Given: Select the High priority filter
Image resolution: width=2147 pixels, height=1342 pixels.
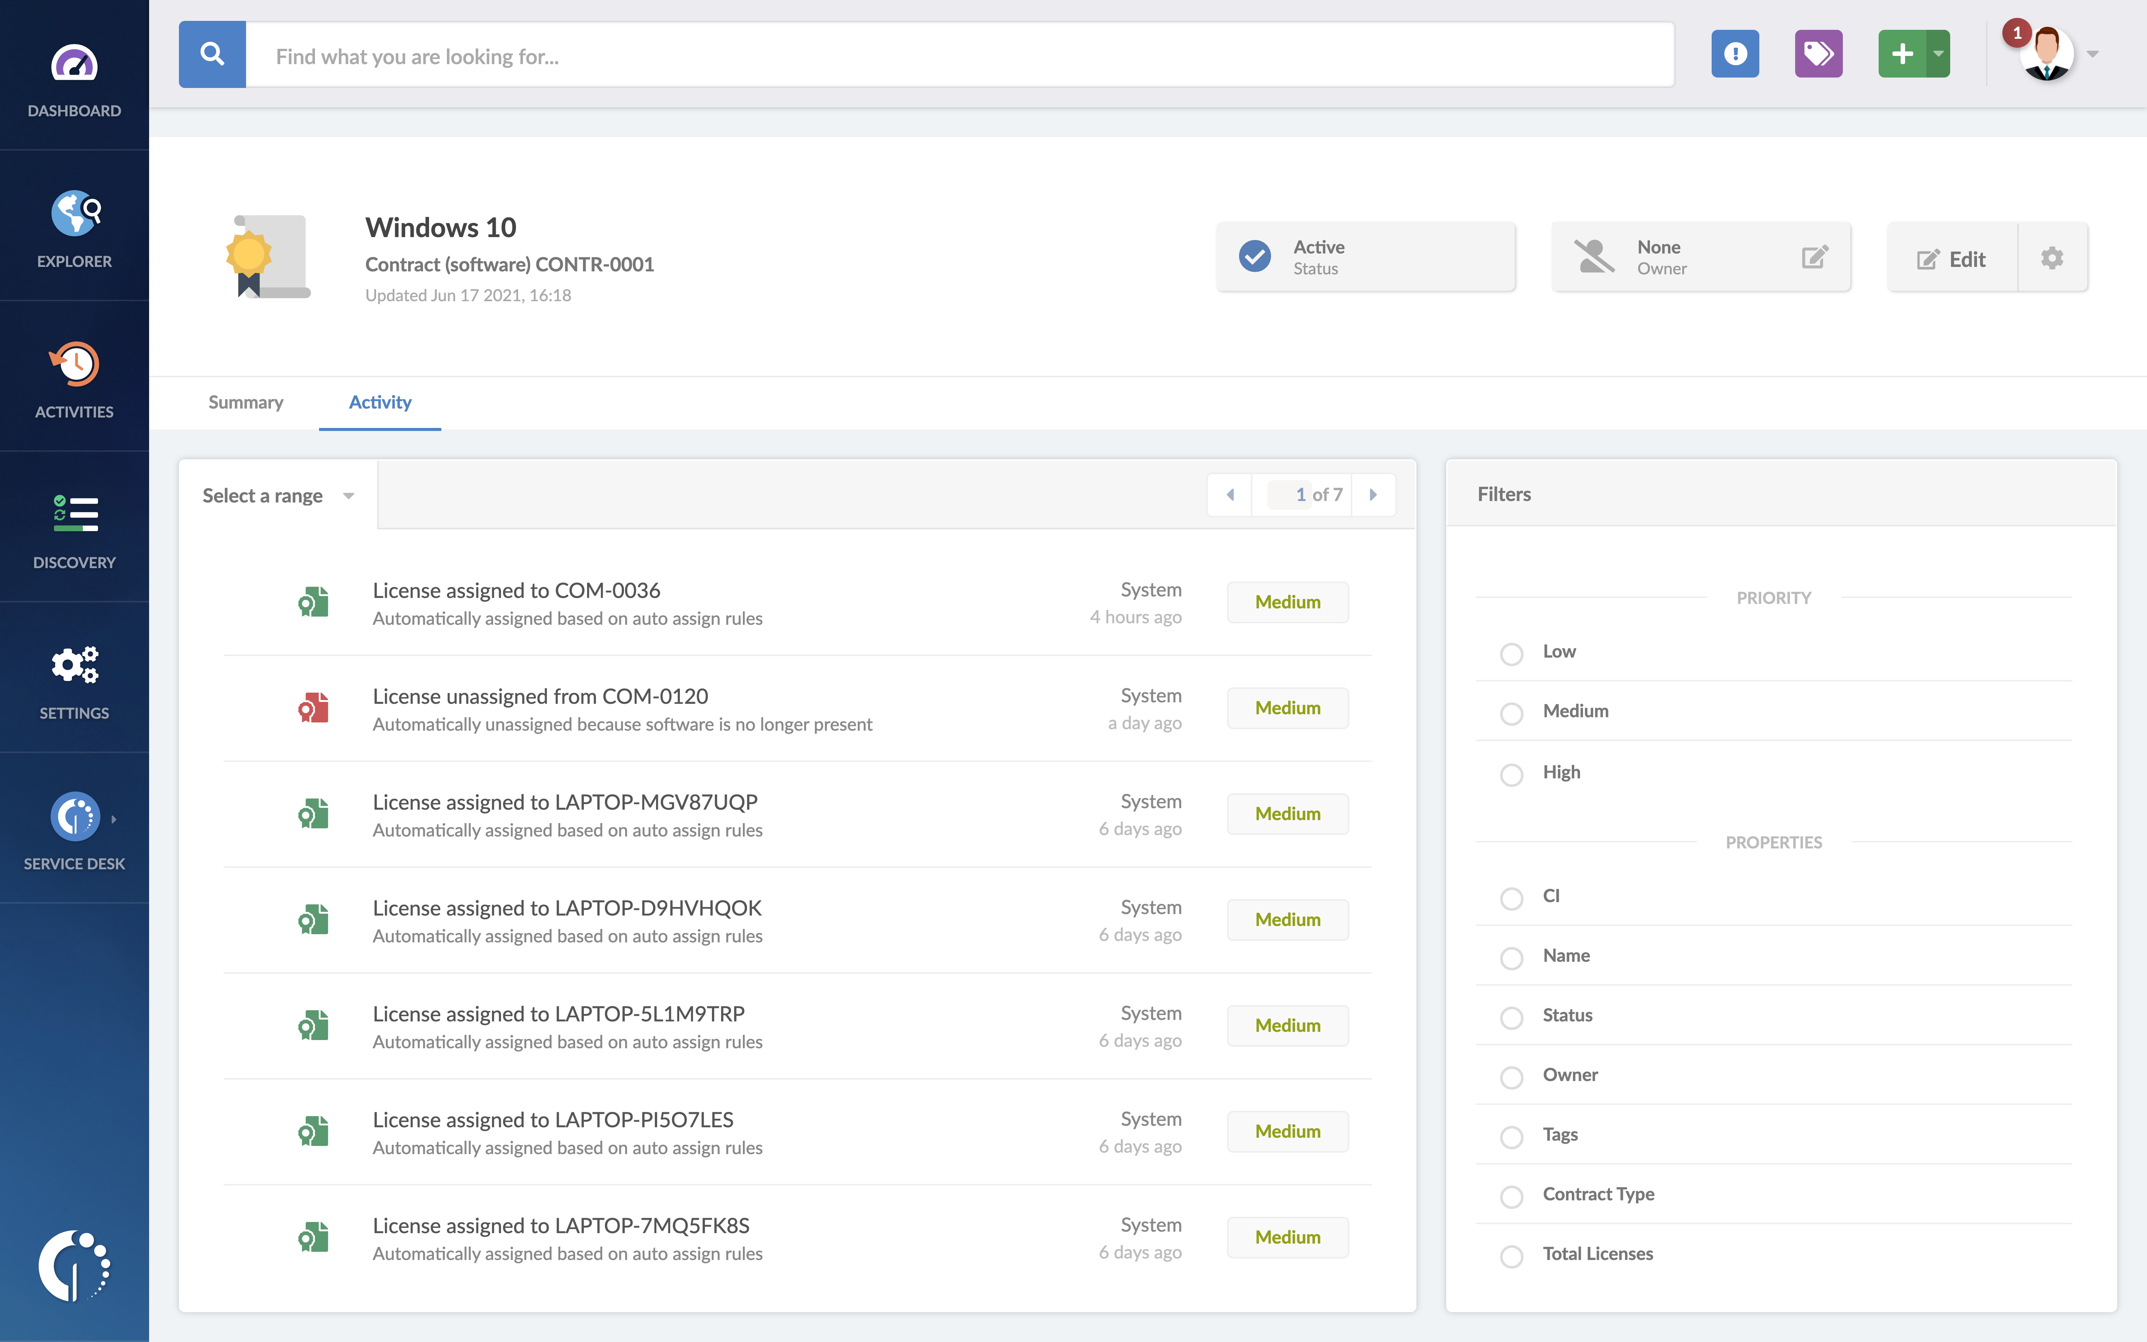Looking at the screenshot, I should pos(1512,775).
